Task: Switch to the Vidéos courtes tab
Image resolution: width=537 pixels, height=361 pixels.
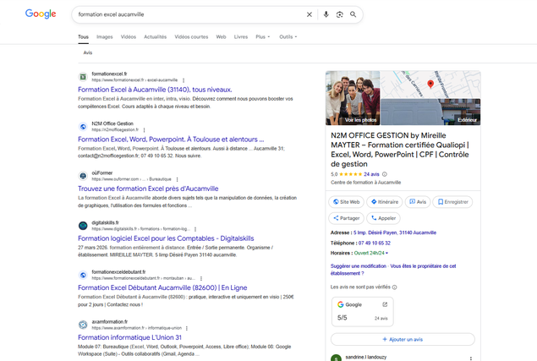Action: (x=191, y=36)
